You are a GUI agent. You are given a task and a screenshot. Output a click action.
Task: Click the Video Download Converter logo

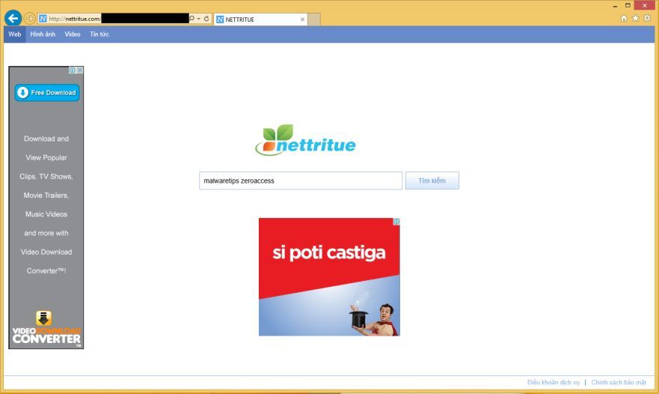(46, 329)
